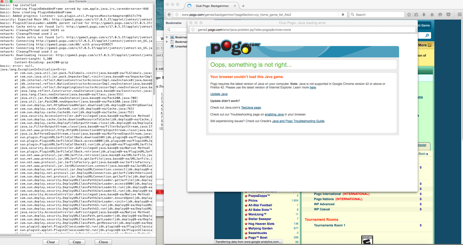Show the bookmarks list toolbar icon
The width and height of the screenshot is (463, 245).
(416, 15)
